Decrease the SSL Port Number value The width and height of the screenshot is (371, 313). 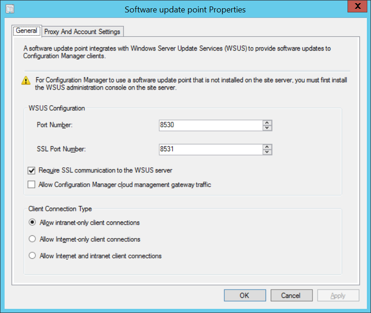267,152
